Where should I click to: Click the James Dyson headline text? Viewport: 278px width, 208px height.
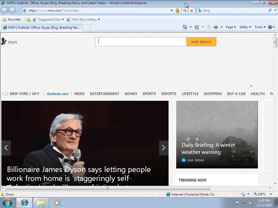click(79, 176)
